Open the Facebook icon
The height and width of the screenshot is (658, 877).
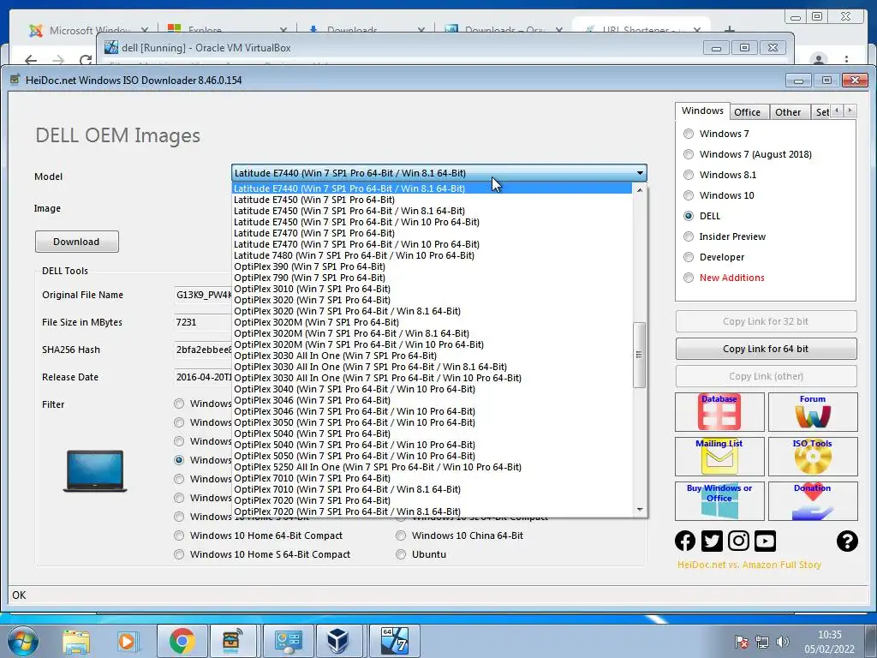pos(685,541)
